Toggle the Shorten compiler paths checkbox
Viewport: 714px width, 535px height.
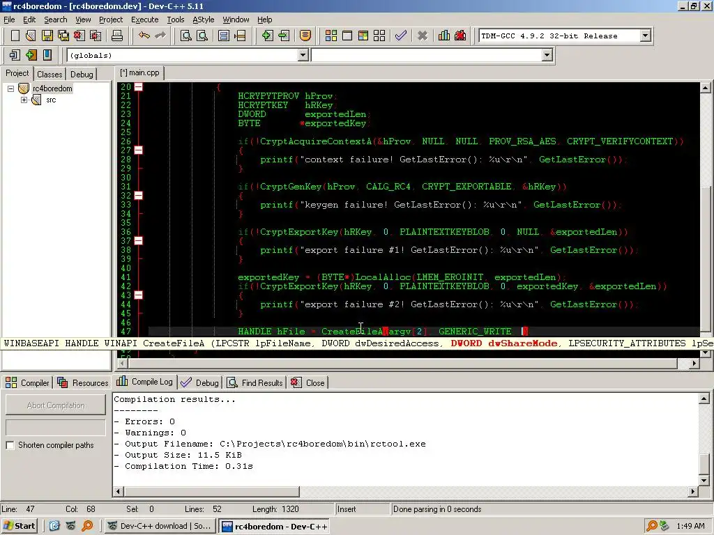[x=10, y=445]
